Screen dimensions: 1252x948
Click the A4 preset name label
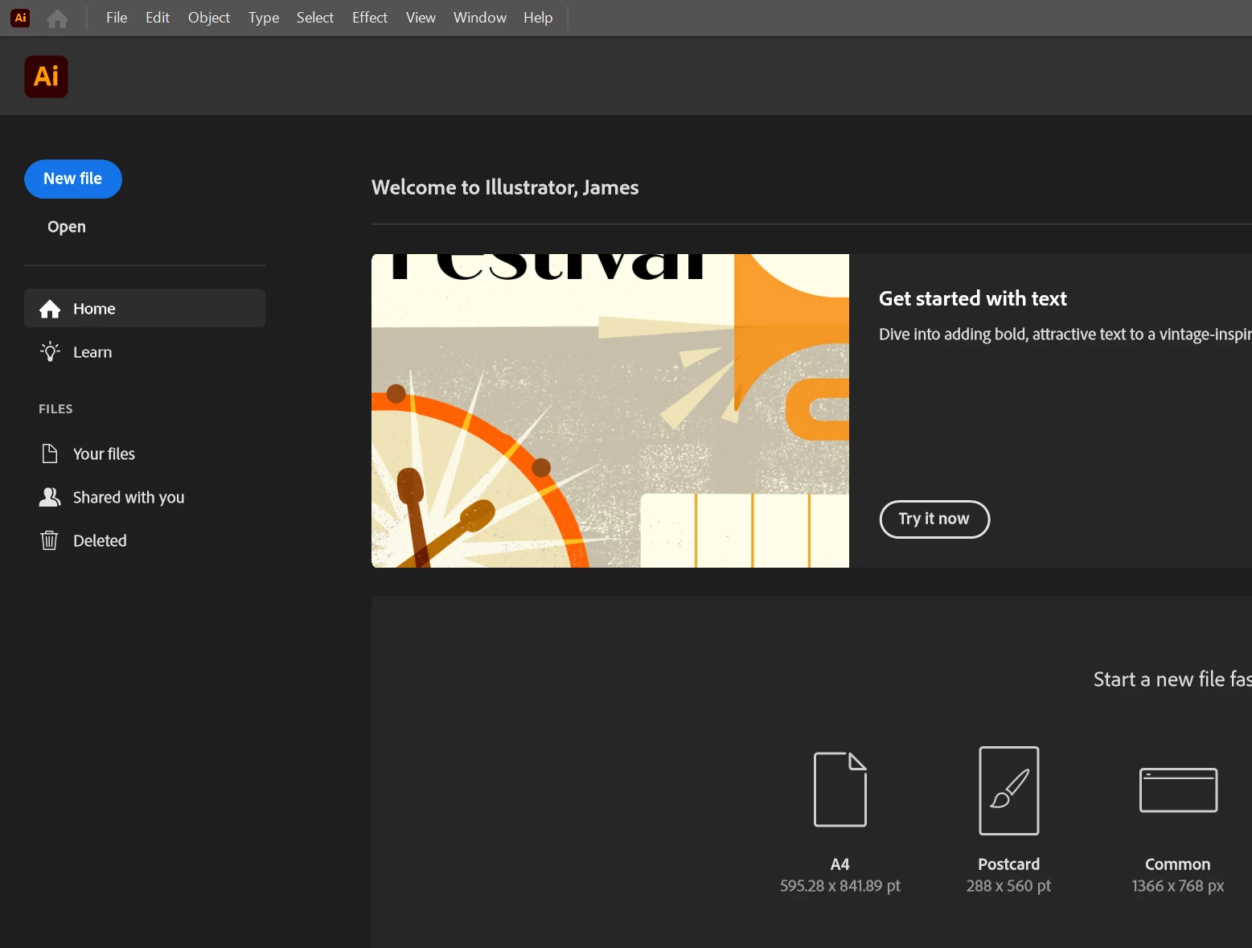pyautogui.click(x=839, y=864)
